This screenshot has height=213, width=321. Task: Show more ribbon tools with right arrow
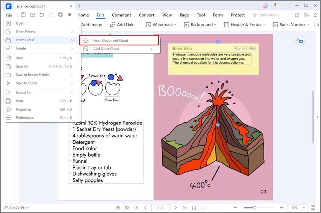click(x=318, y=25)
